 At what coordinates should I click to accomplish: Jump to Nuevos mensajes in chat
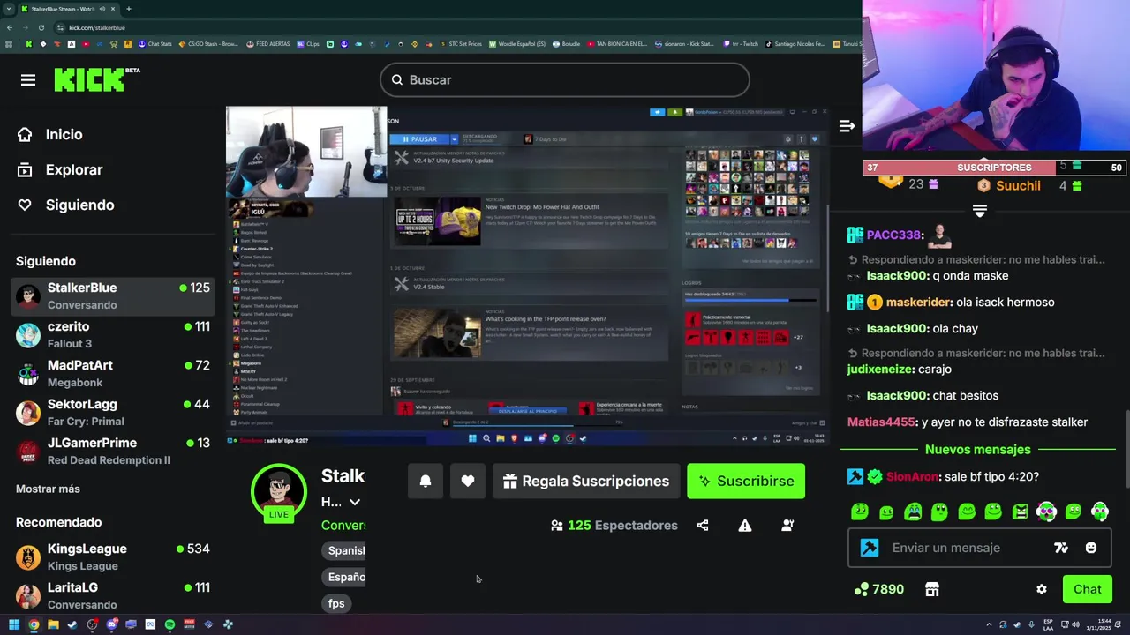click(x=977, y=450)
